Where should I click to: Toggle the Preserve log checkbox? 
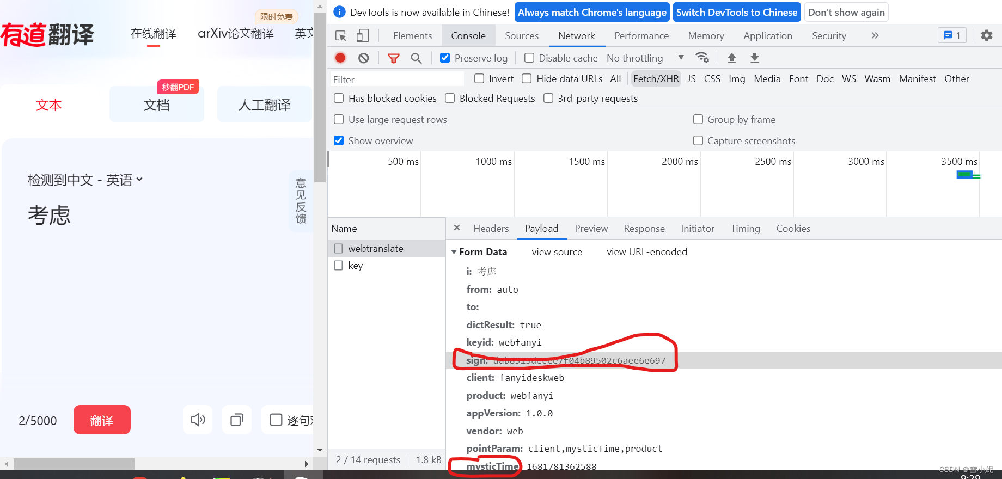coord(445,58)
